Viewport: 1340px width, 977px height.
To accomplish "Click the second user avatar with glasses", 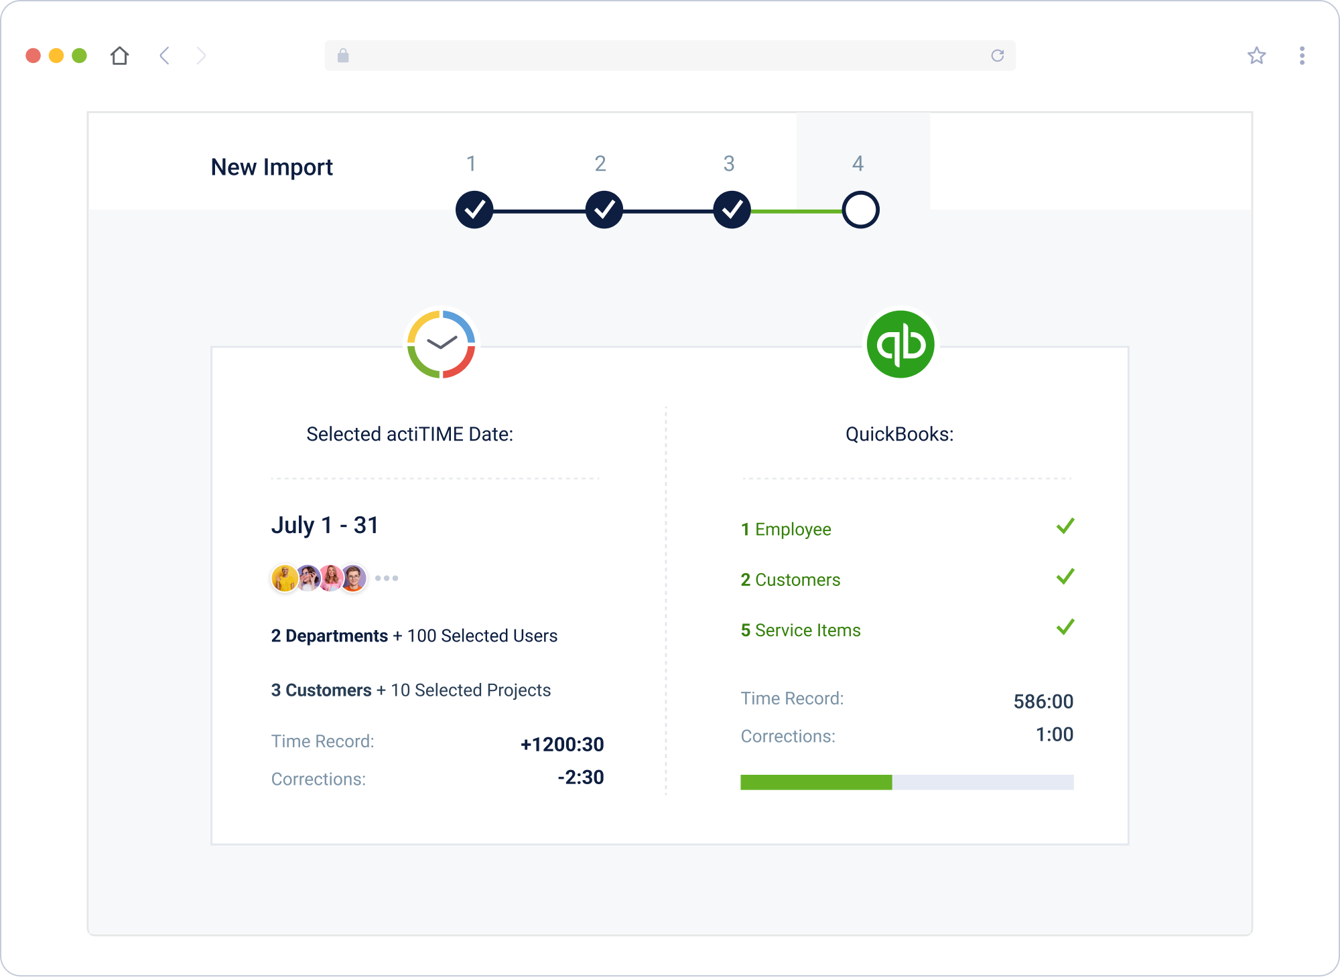I will point(309,578).
